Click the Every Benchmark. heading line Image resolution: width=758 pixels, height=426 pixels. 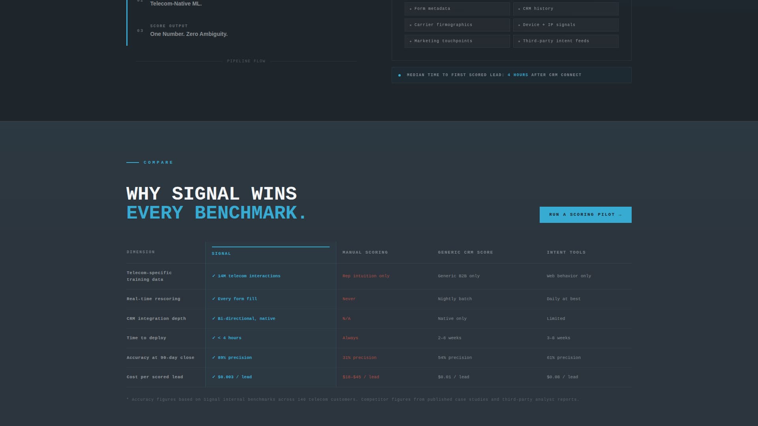(216, 213)
